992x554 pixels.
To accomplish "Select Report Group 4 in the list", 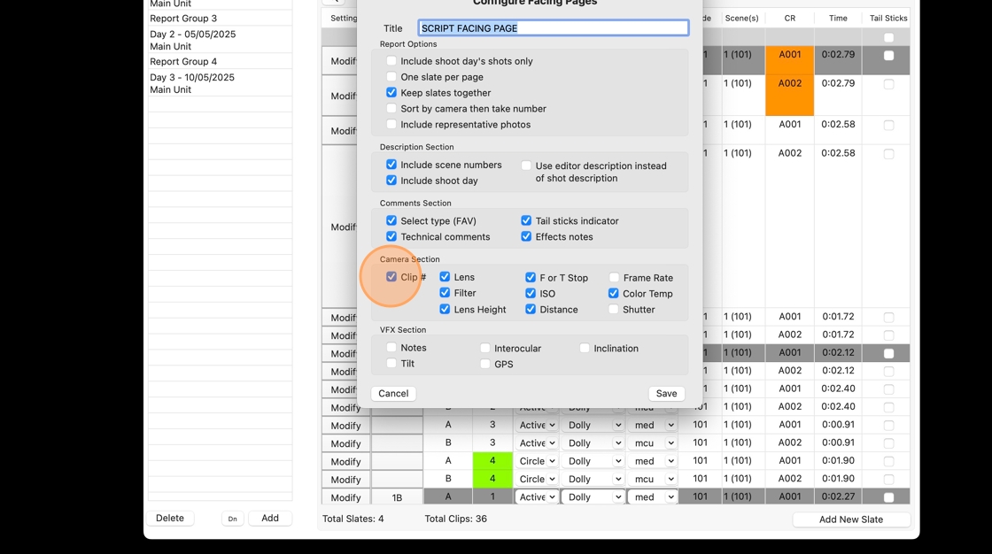I will (221, 61).
